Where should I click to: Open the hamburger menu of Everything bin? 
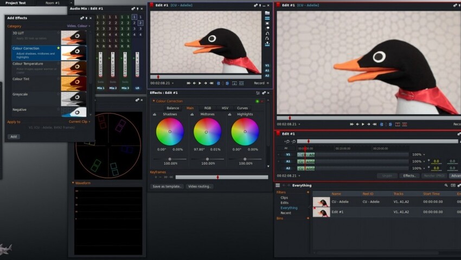tap(278, 185)
